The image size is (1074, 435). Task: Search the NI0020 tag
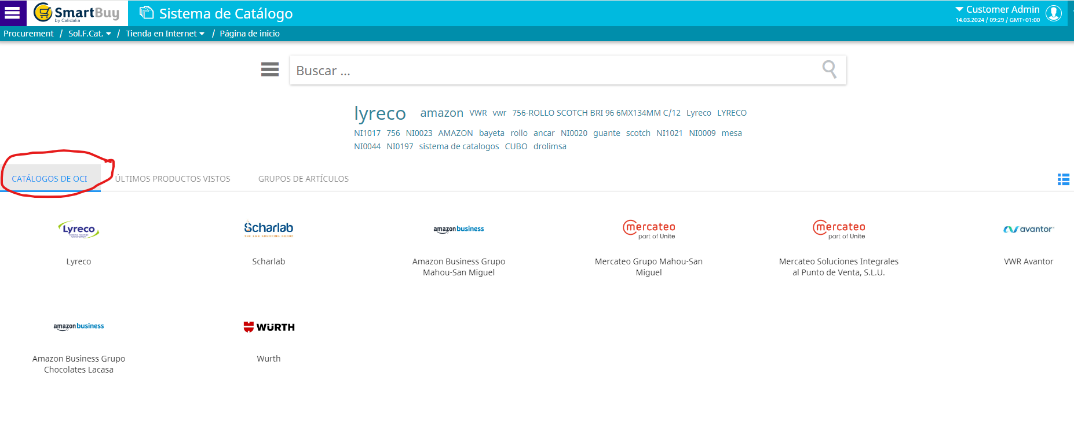tap(574, 133)
